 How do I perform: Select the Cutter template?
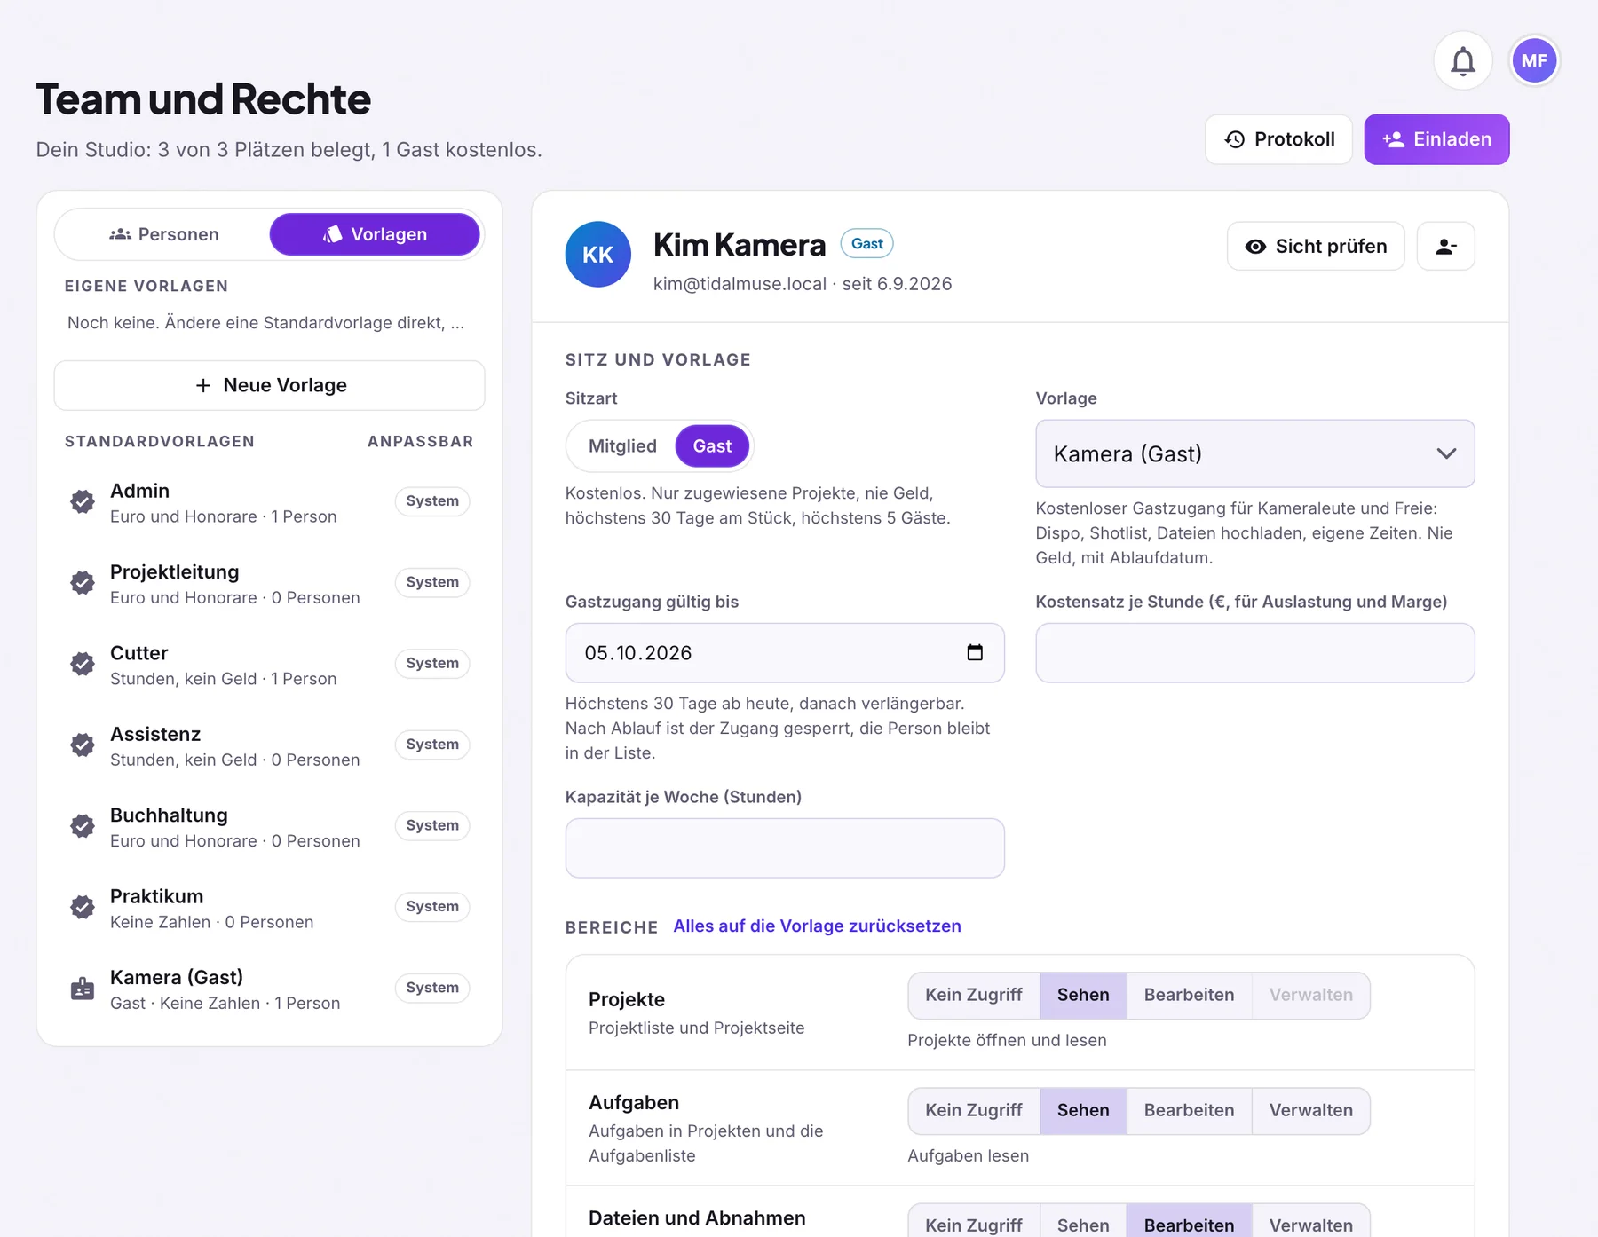tap(269, 666)
